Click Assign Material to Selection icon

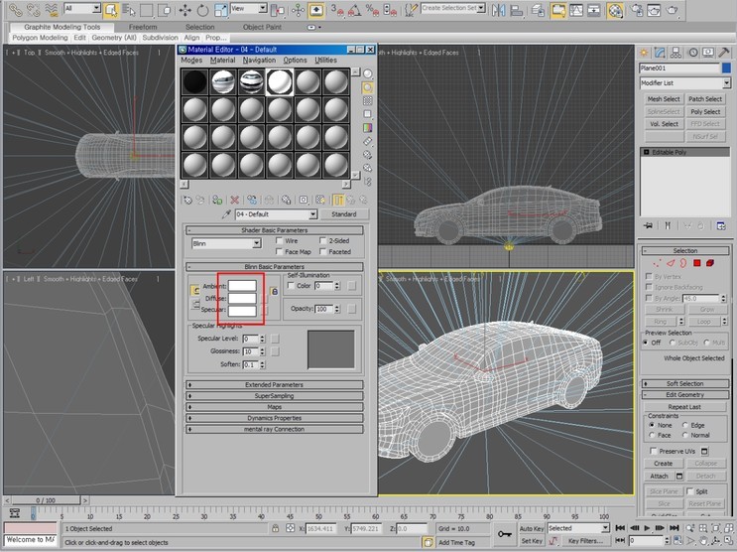217,200
